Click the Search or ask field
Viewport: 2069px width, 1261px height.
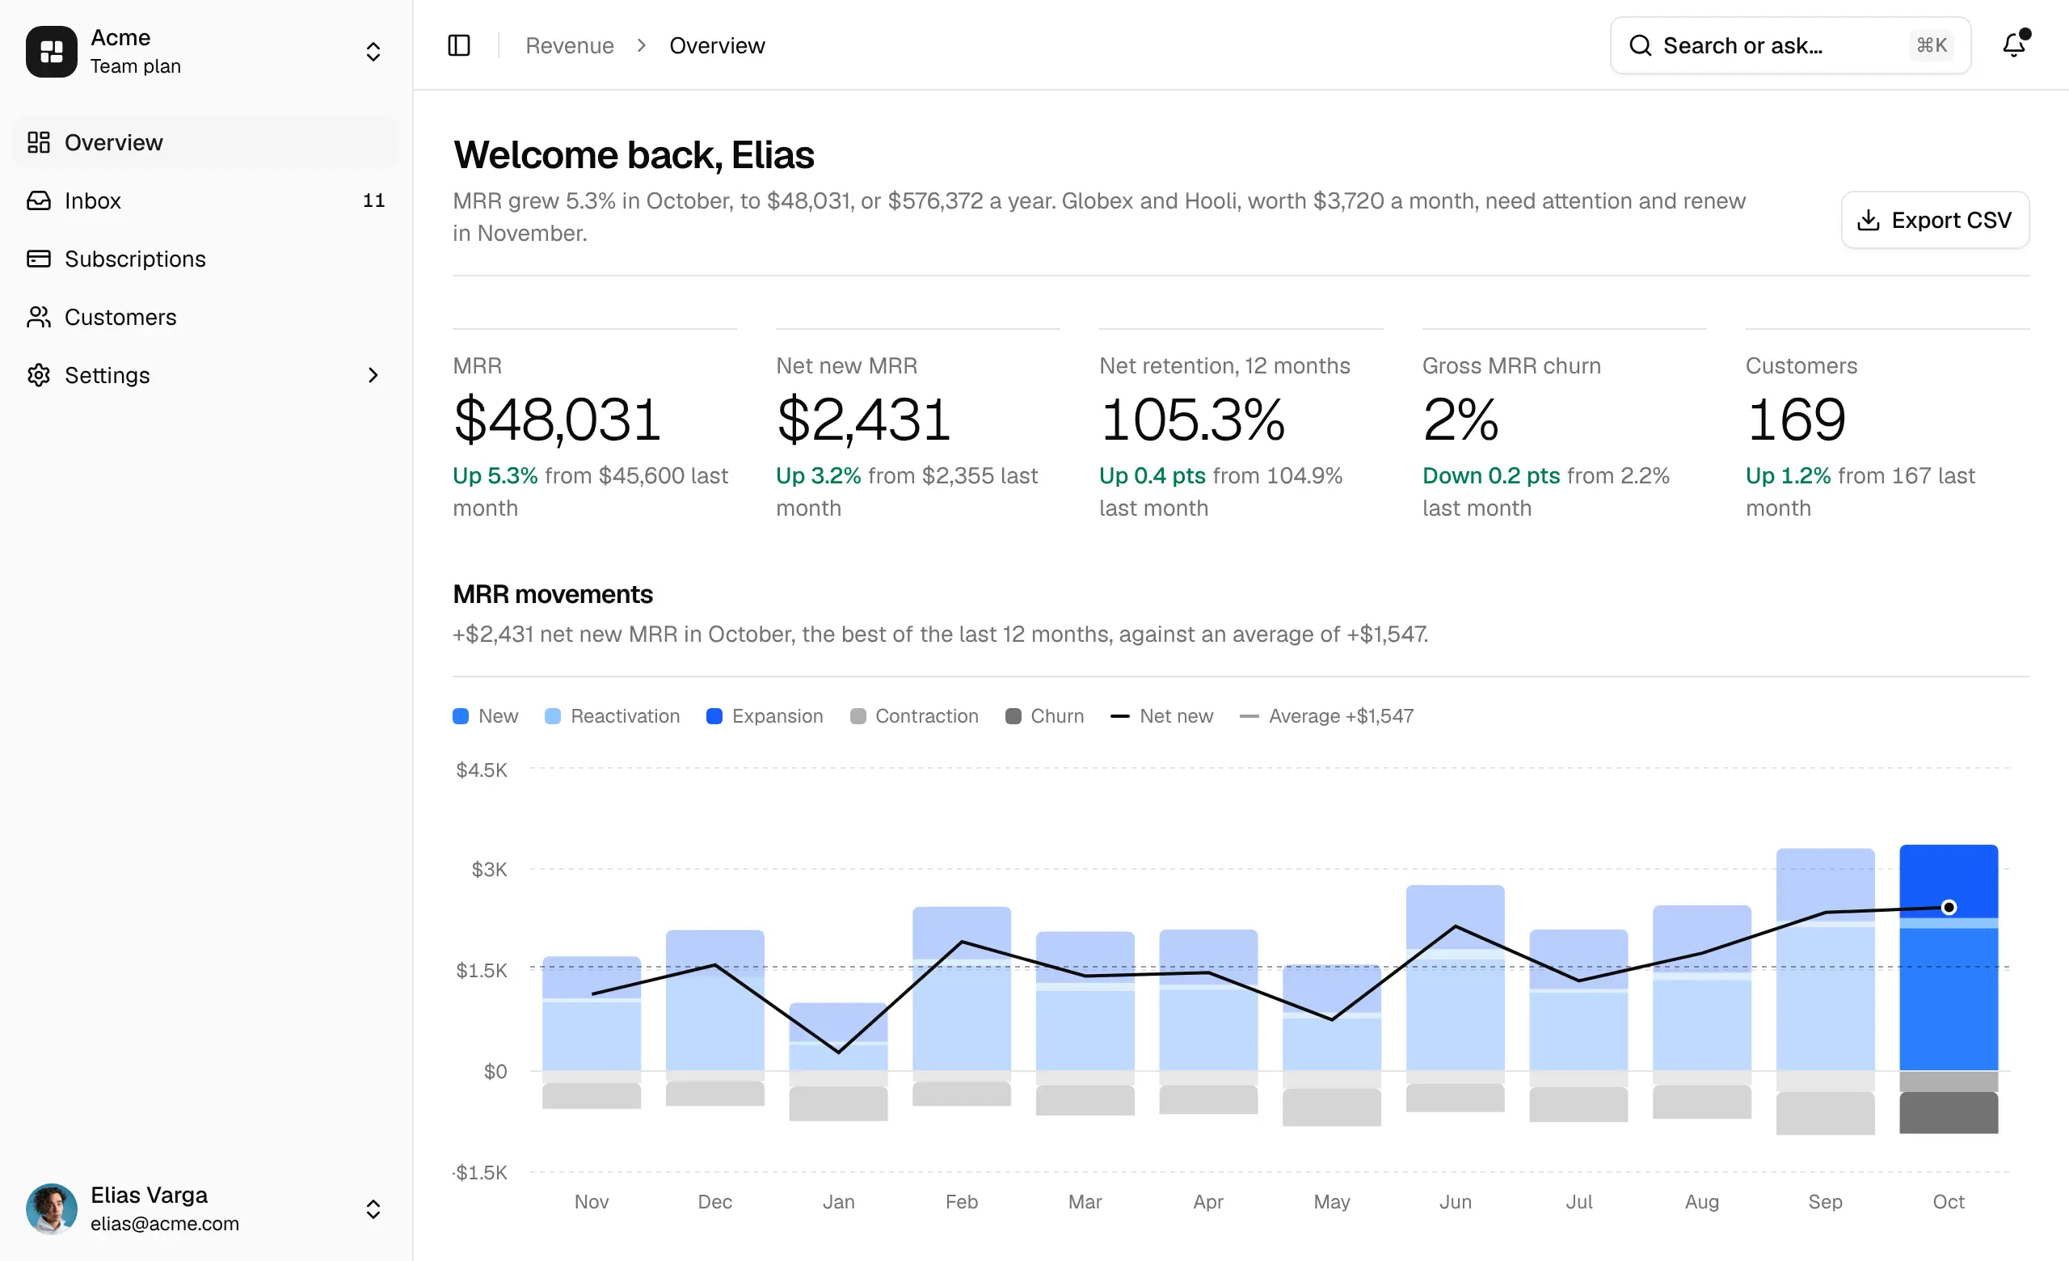1790,45
